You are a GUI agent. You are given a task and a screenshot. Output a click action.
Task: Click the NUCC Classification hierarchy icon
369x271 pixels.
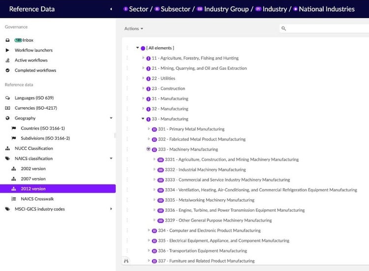point(7,149)
